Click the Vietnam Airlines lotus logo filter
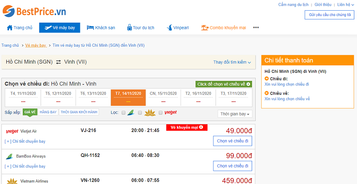 150,112
